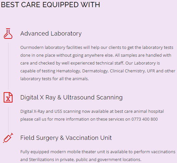Click the word Sterilizations in the last paragraph
Image resolution: width=177 pixels, height=163 pixels.
[42, 160]
